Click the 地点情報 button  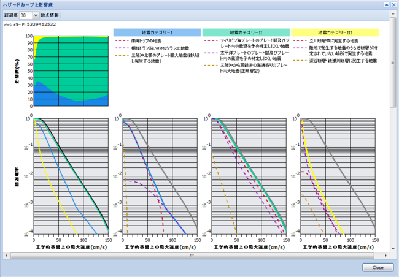click(50, 15)
